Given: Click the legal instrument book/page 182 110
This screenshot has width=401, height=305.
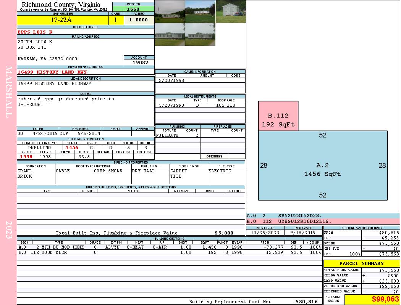Looking at the screenshot, I should 225,105.
